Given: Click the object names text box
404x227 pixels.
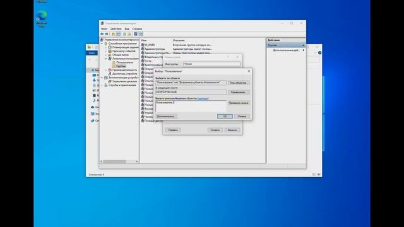Looking at the screenshot, I should click(191, 107).
